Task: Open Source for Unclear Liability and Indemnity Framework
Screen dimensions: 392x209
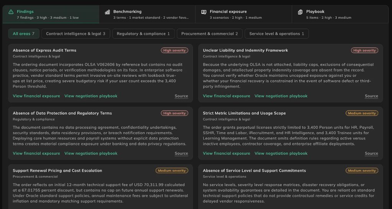Action: point(371,96)
